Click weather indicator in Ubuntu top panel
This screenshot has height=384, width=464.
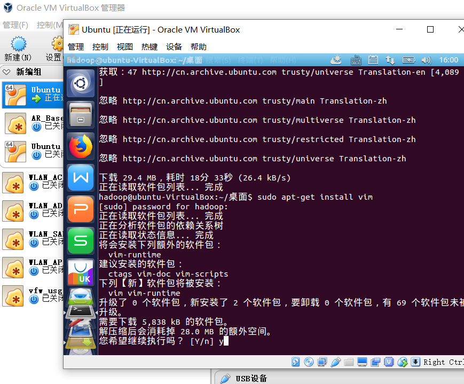(x=336, y=60)
